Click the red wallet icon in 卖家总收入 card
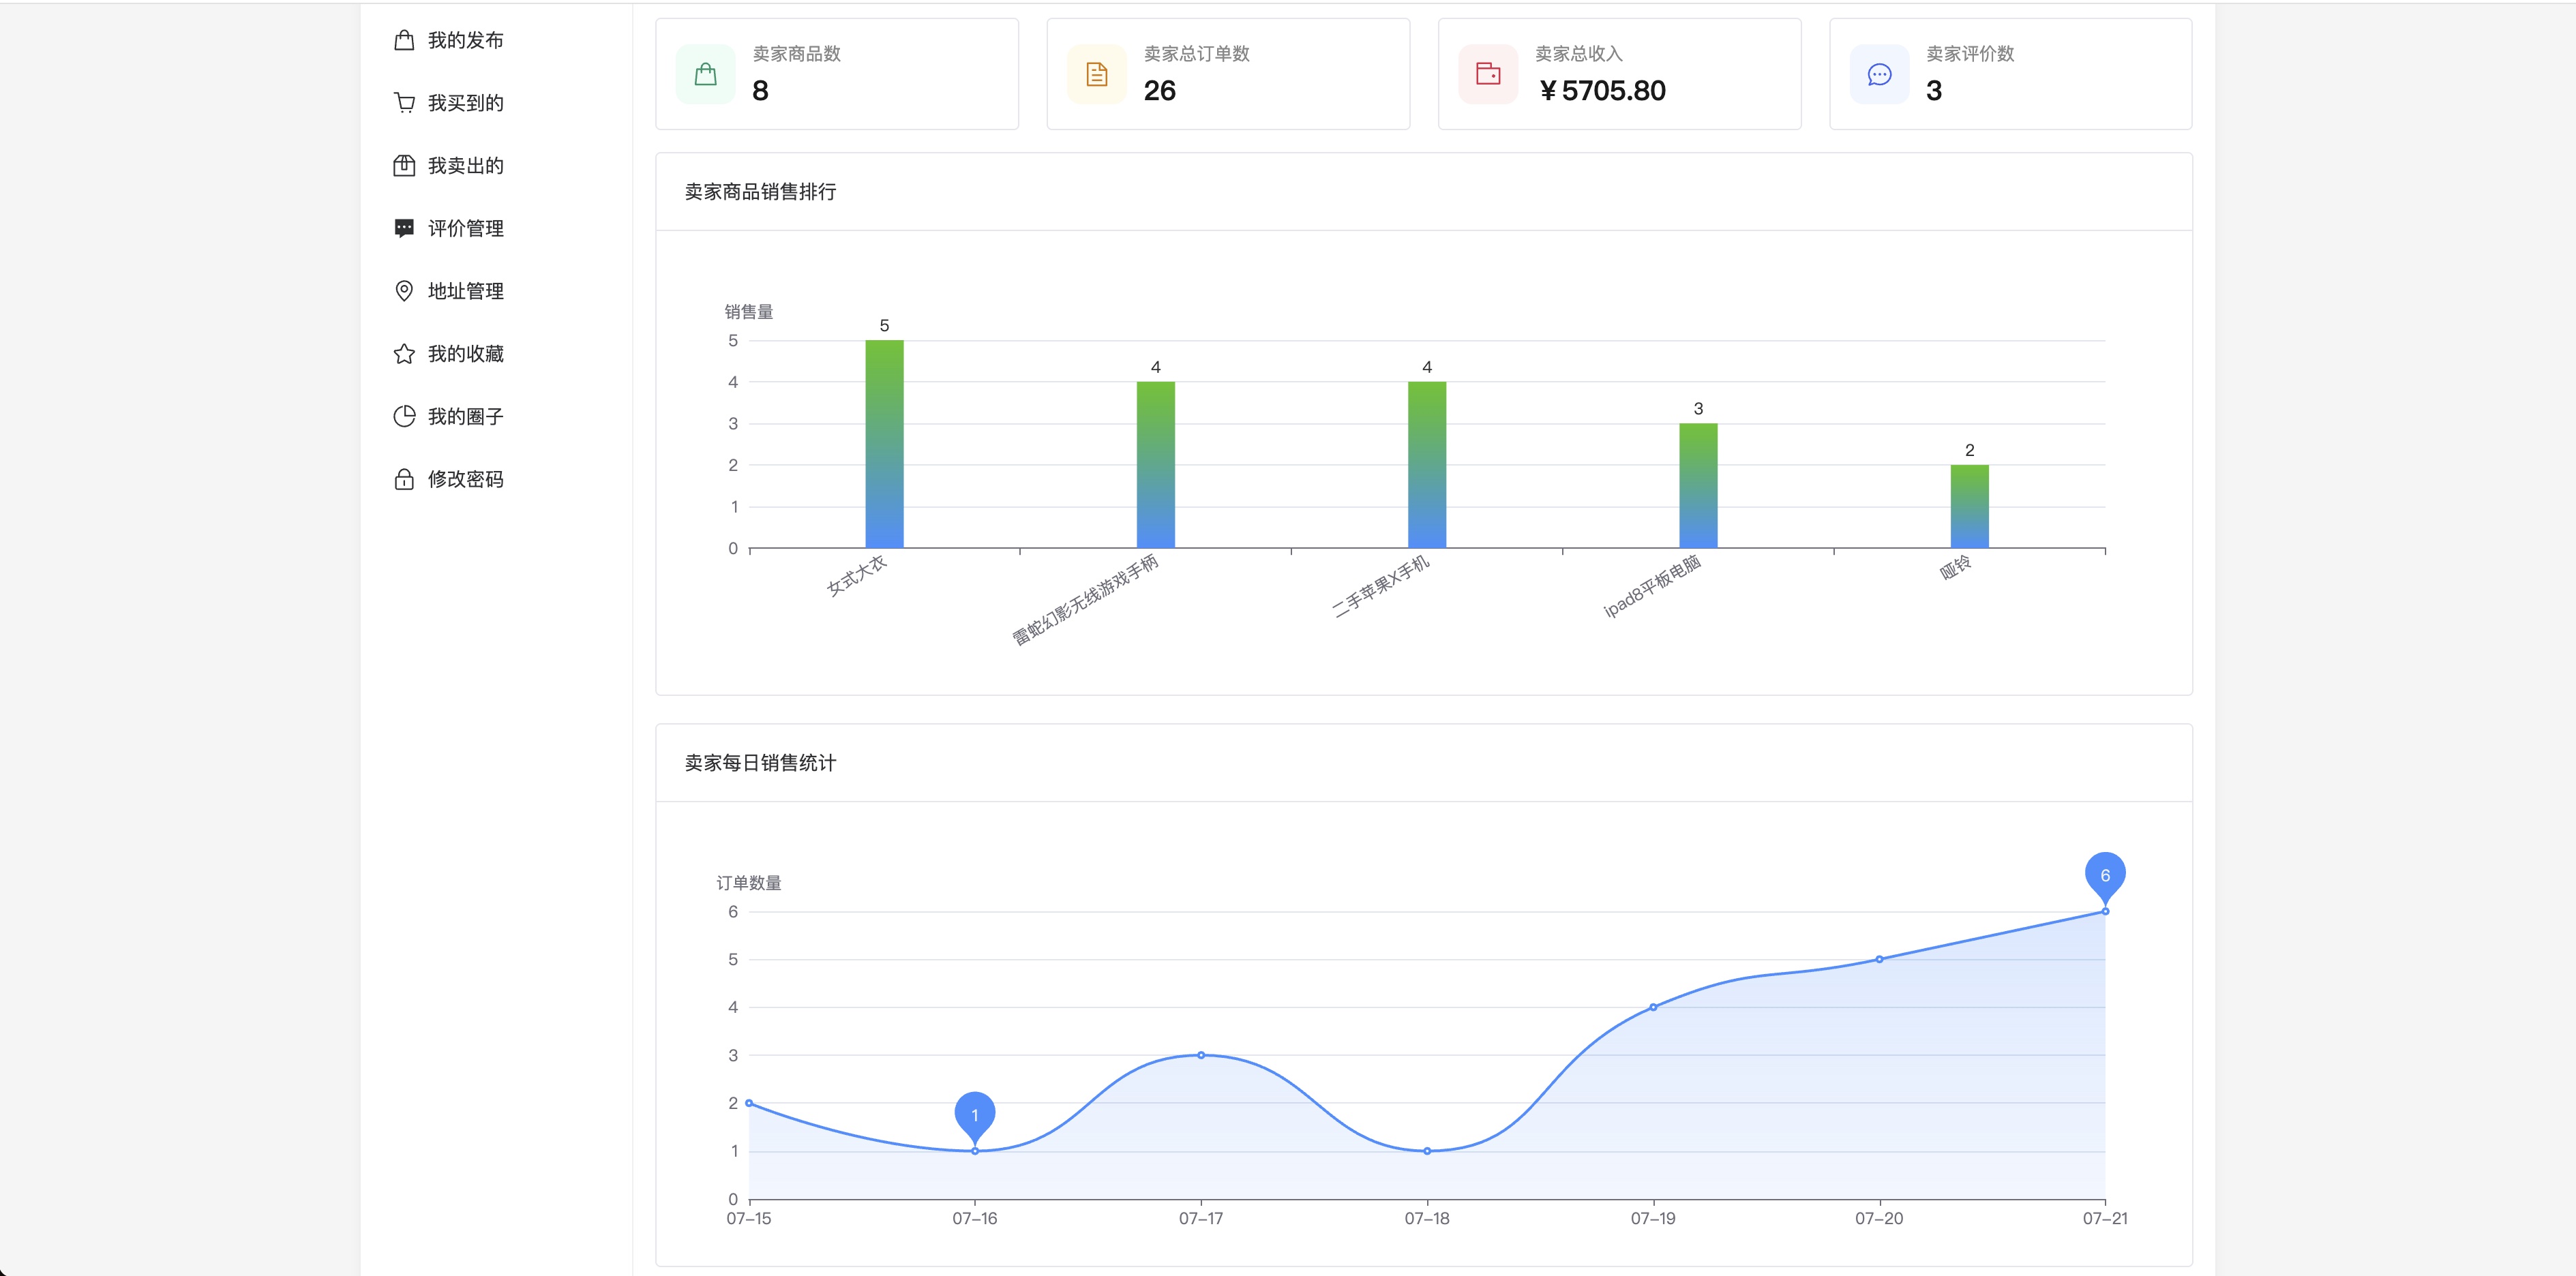The image size is (2576, 1276). point(1488,74)
